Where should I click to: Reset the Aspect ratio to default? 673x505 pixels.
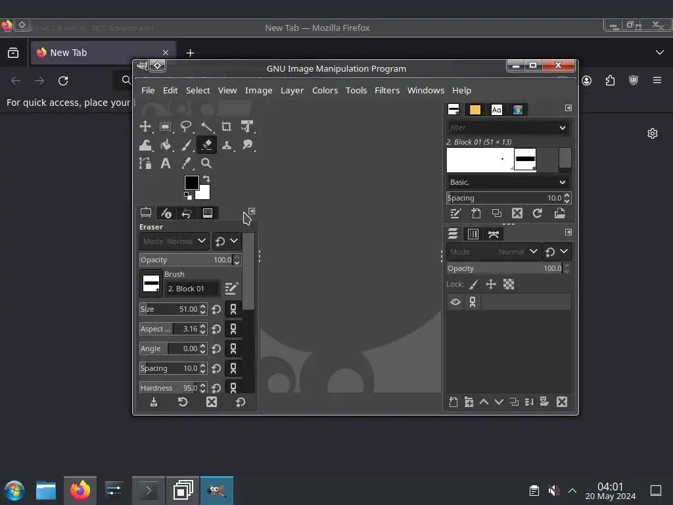click(216, 329)
